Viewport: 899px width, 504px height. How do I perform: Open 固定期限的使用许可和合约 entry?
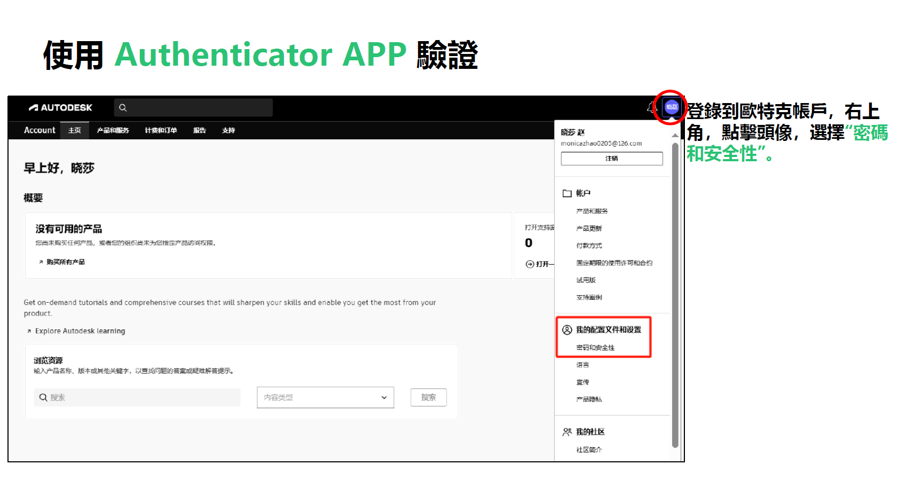(614, 263)
